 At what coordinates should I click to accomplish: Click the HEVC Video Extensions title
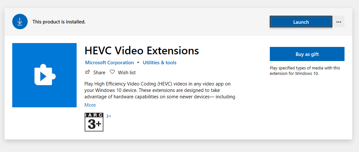click(142, 50)
